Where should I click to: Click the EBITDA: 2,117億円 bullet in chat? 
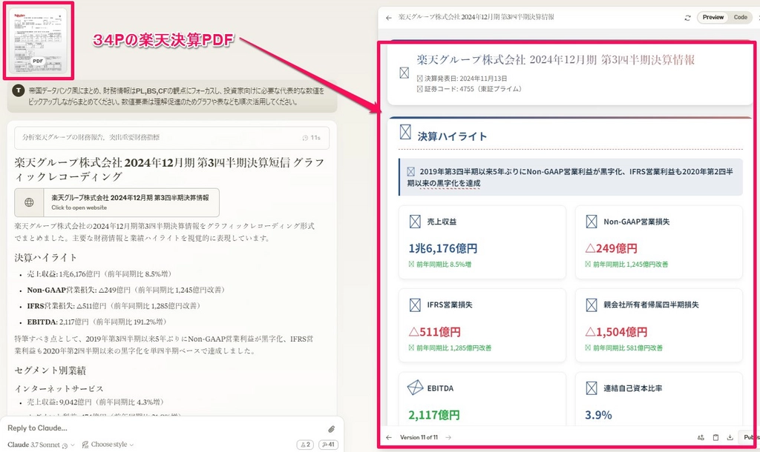(98, 322)
